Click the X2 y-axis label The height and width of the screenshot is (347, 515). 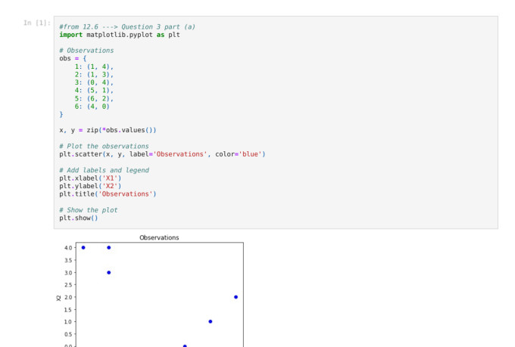coord(58,297)
